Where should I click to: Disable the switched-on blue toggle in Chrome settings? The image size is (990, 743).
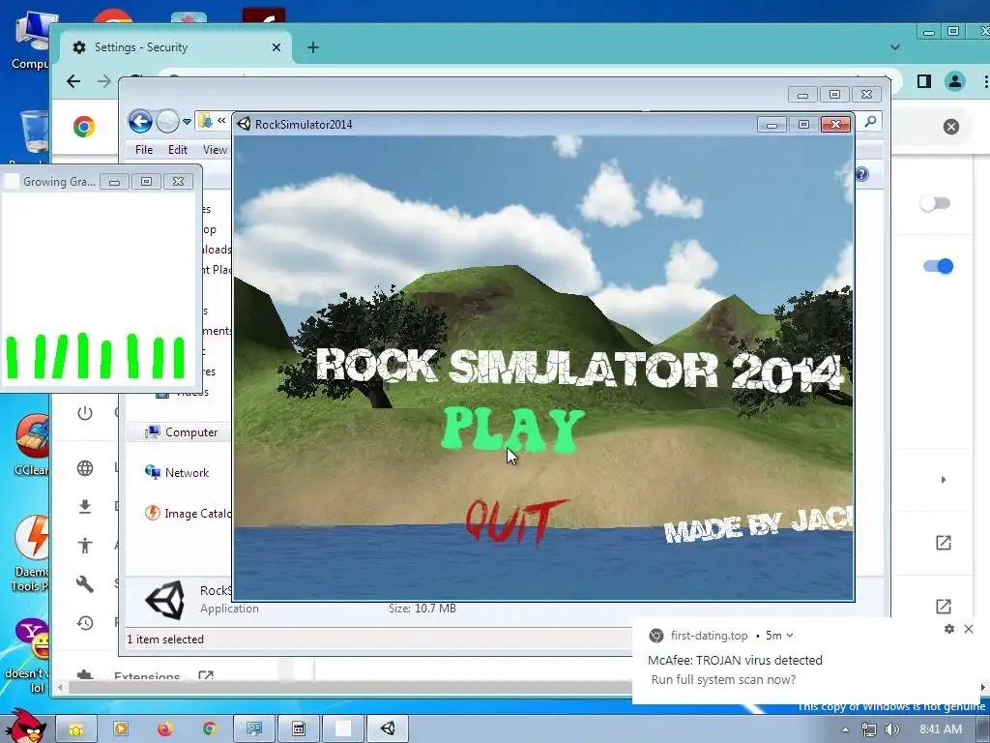pos(938,266)
